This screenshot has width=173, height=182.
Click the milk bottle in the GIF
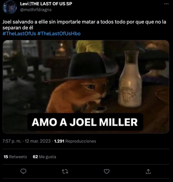coord(130,79)
